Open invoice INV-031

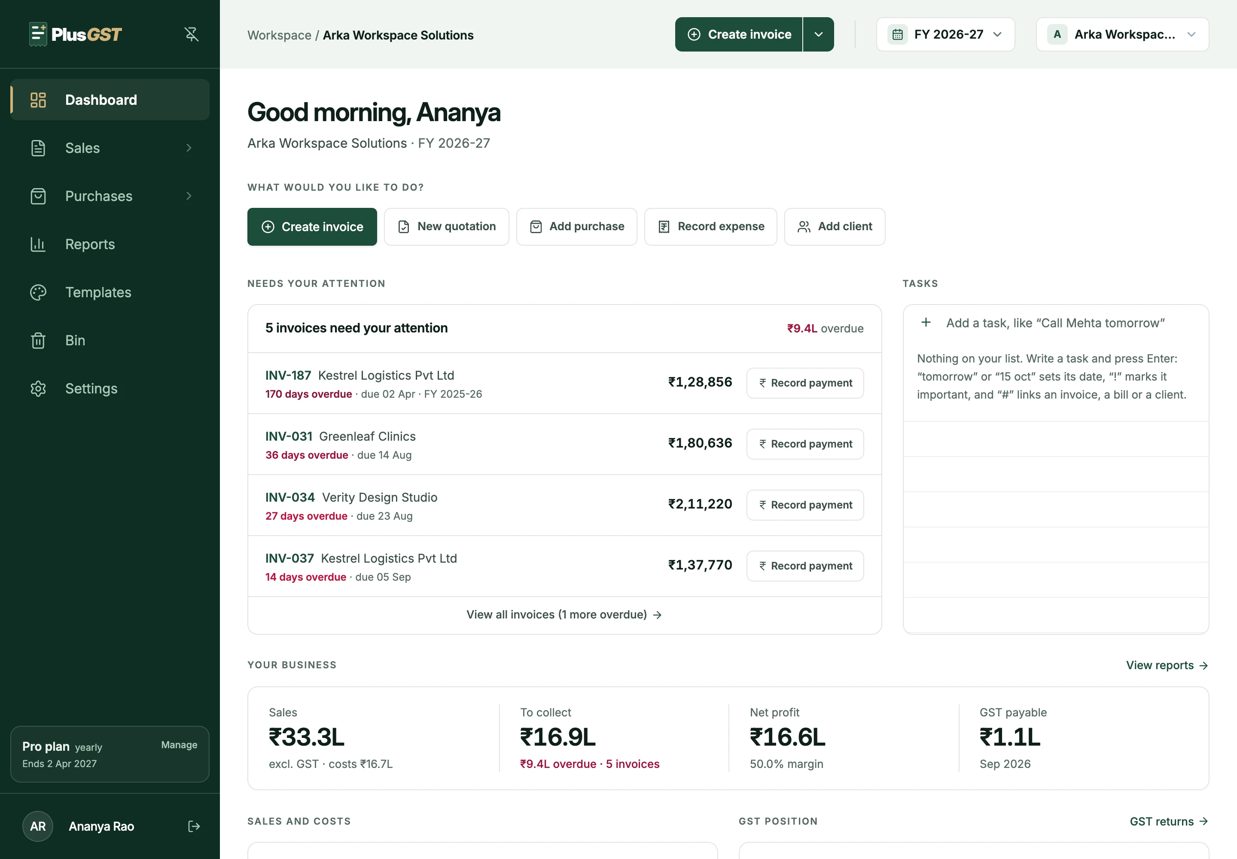tap(289, 436)
